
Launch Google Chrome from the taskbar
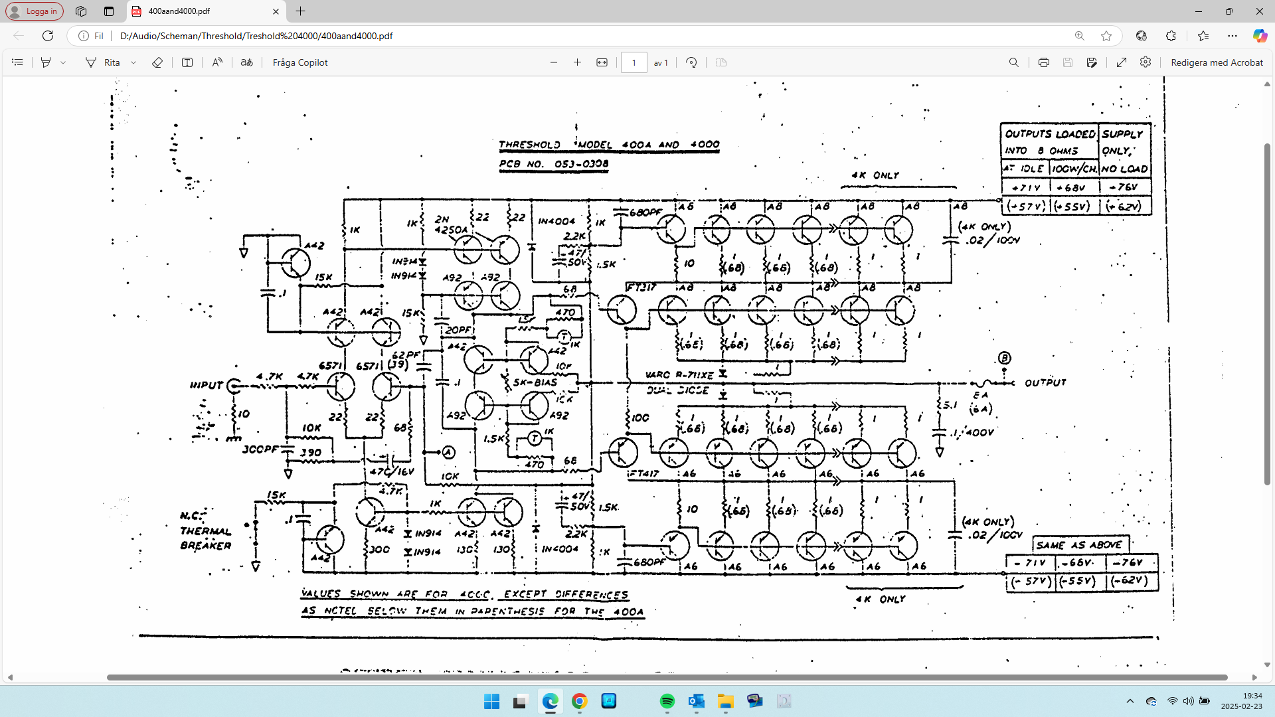point(580,701)
